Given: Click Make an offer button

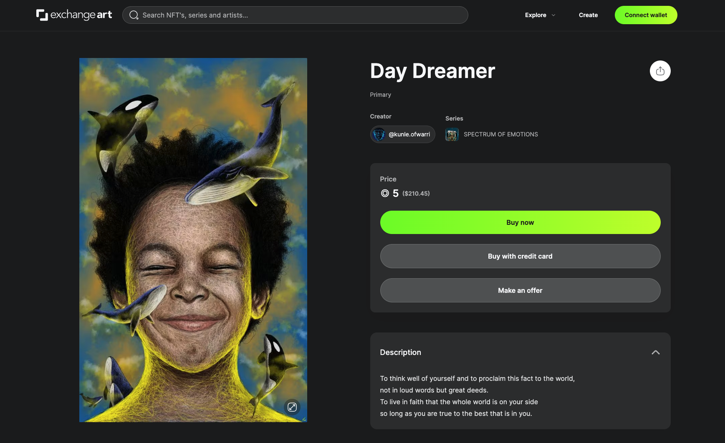Looking at the screenshot, I should (x=520, y=290).
